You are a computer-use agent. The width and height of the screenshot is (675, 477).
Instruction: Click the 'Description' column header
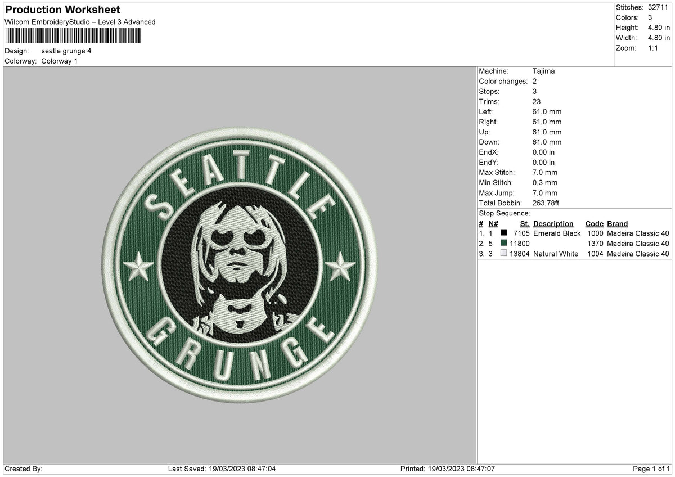point(553,223)
